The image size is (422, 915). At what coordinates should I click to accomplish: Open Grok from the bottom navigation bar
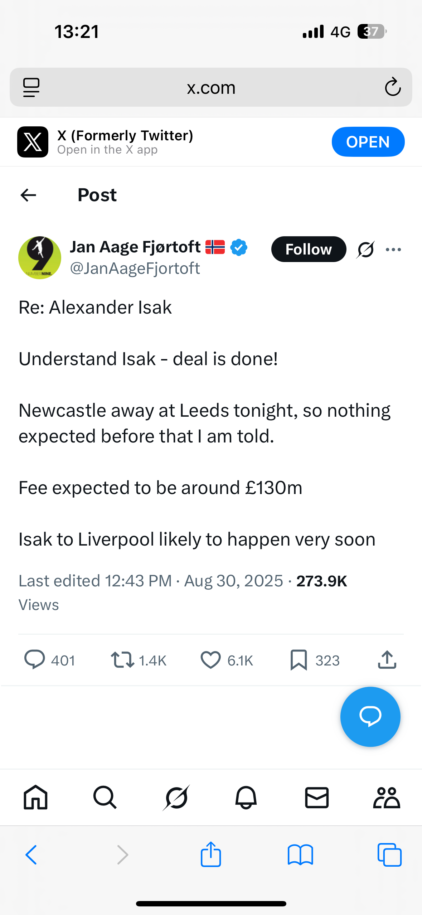point(176,798)
